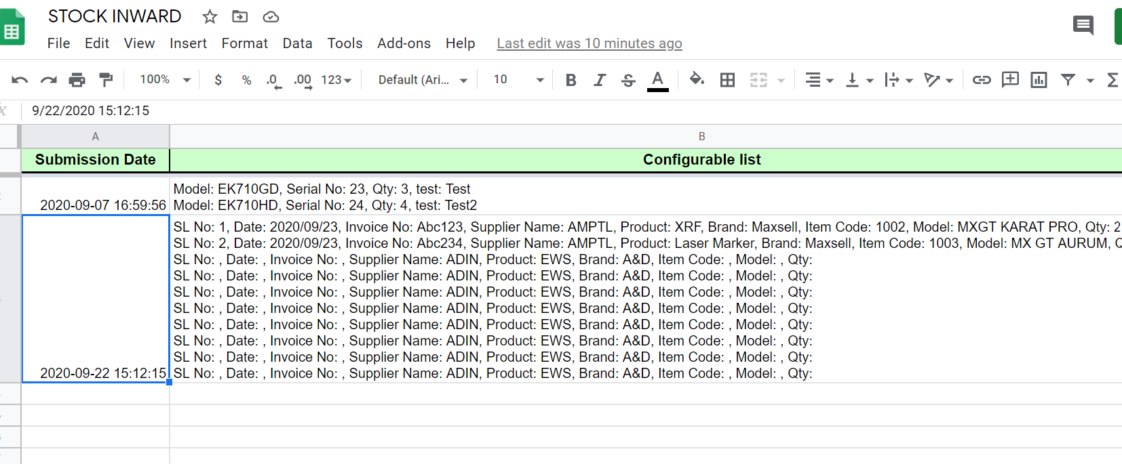Increase decimal places

303,81
